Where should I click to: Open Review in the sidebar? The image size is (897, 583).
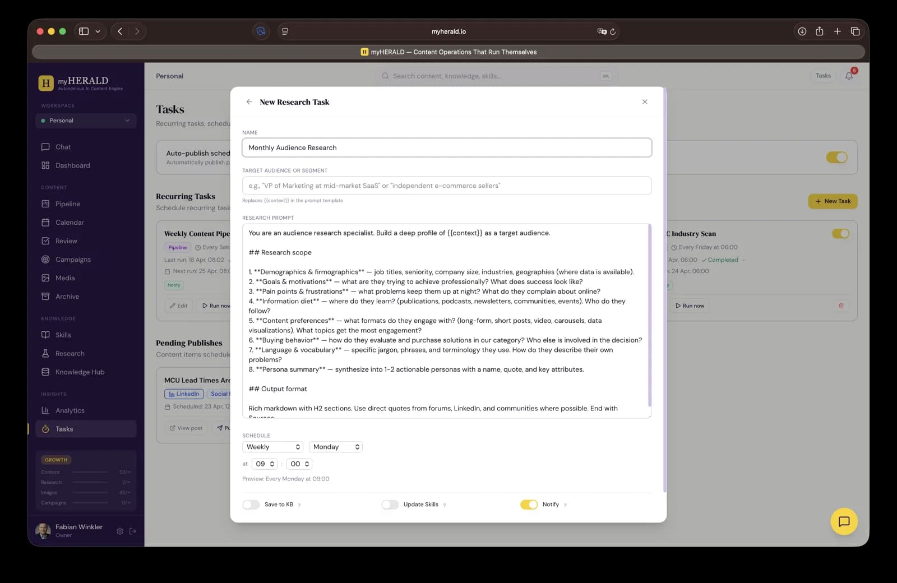(x=66, y=241)
